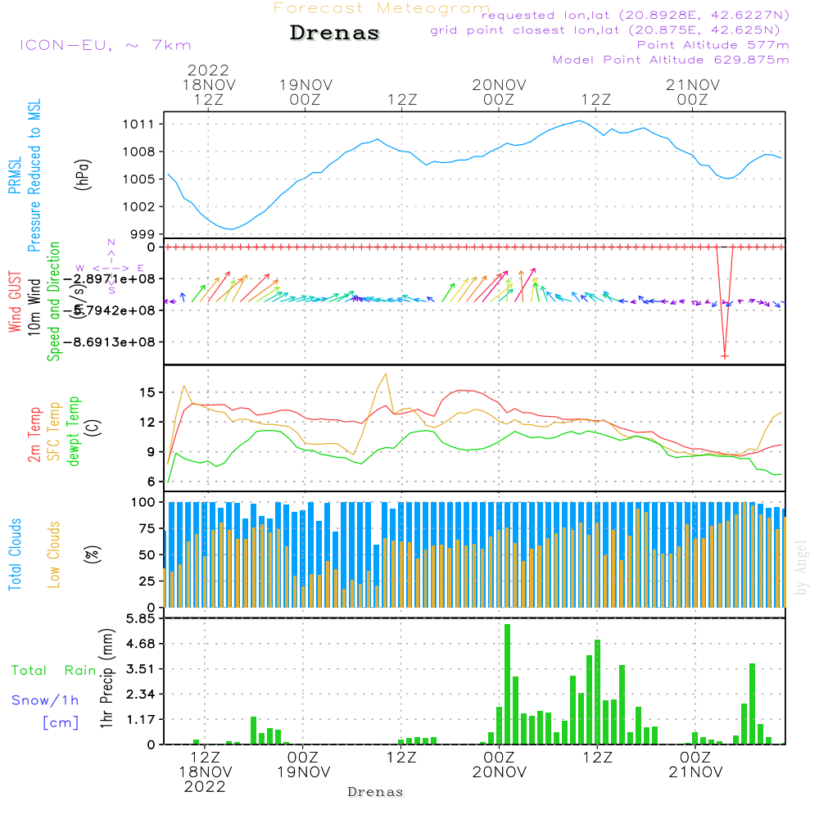Click the 'Forecast Meteogram' heading
Viewport: 819px width, 819px height.
pos(382,8)
